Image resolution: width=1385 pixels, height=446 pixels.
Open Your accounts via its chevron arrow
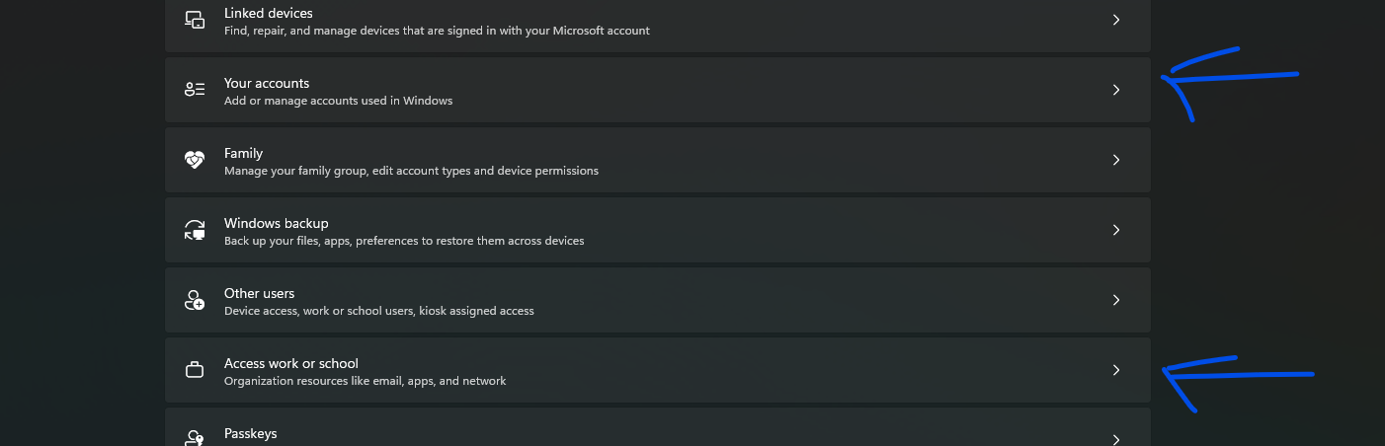click(1116, 90)
